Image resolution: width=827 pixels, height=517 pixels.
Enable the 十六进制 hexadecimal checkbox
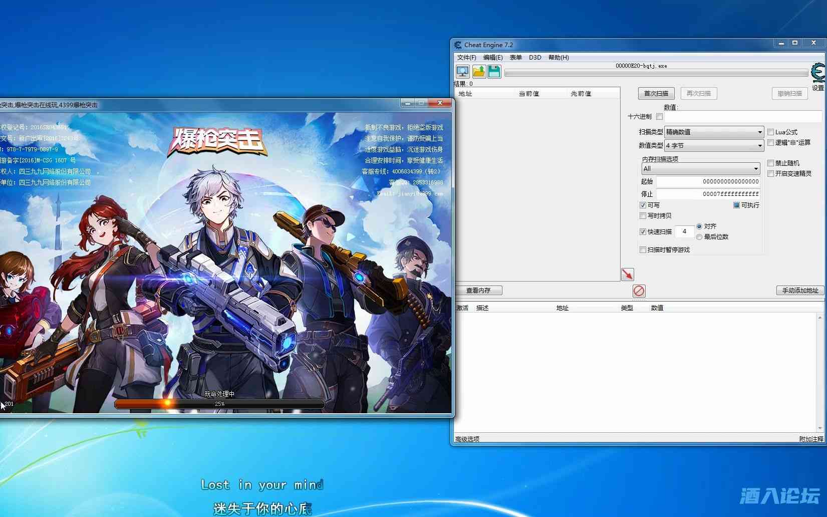(660, 117)
